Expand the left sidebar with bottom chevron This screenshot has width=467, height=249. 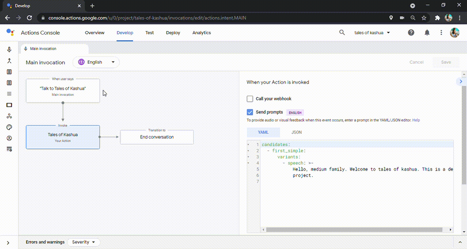pyautogui.click(x=8, y=243)
